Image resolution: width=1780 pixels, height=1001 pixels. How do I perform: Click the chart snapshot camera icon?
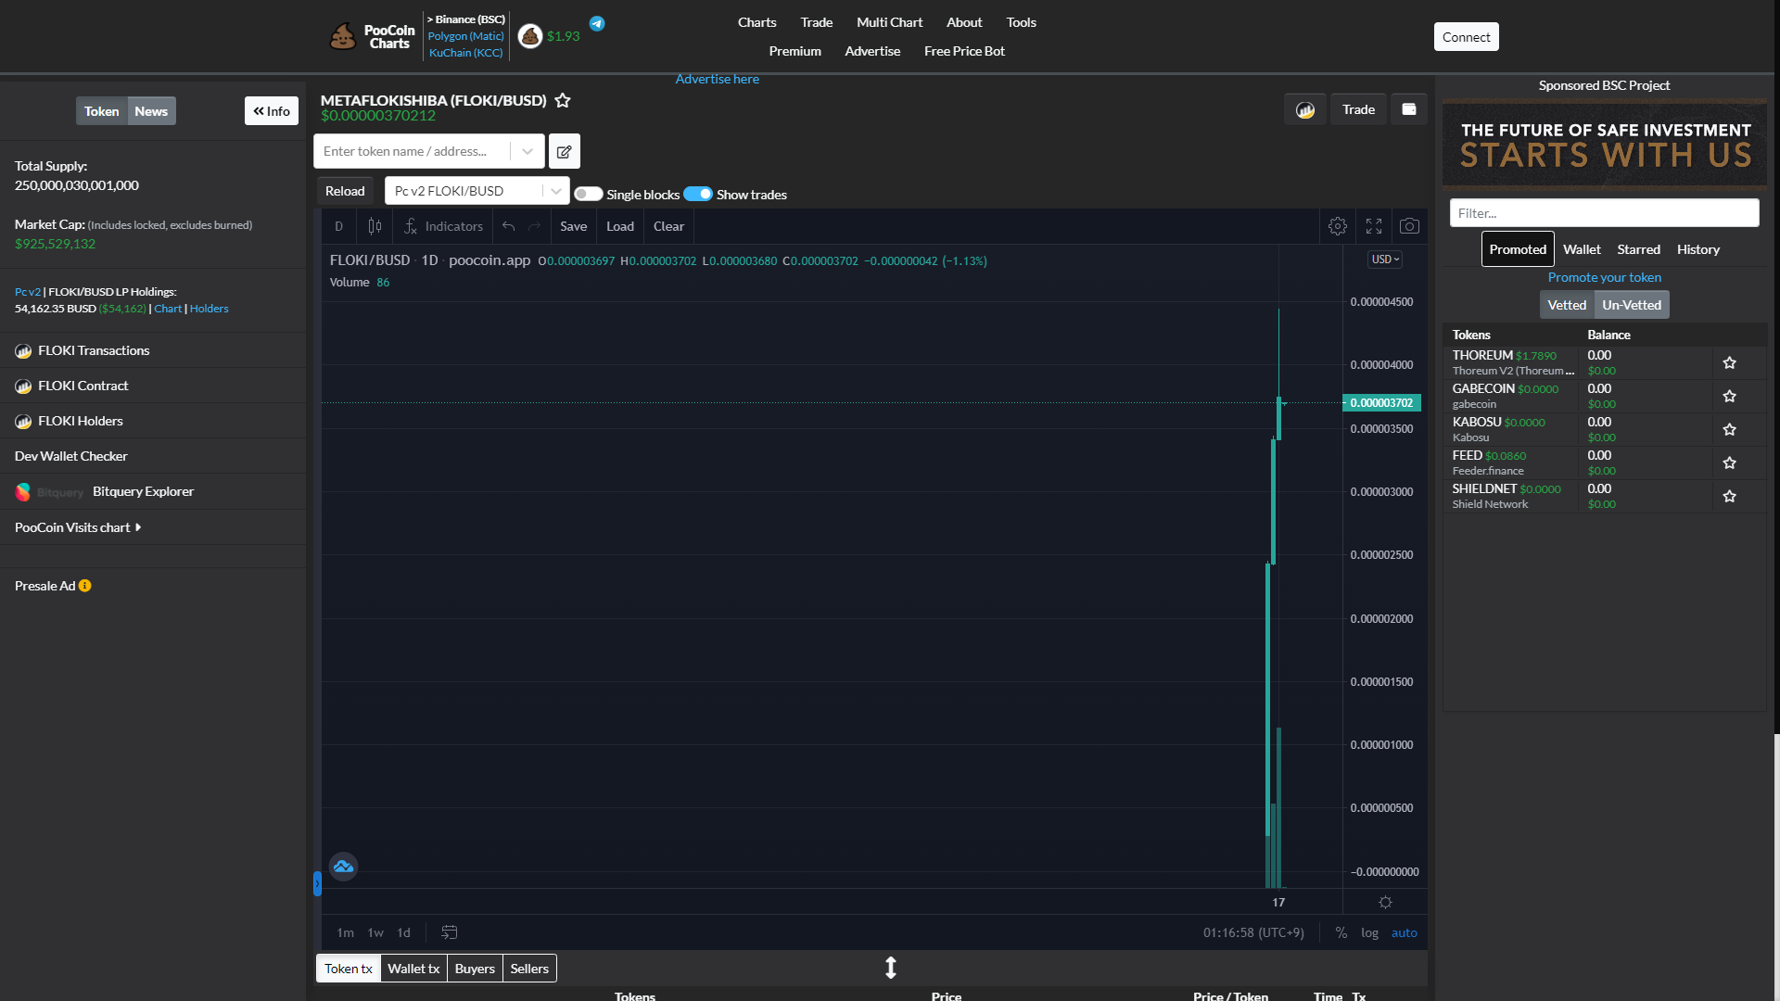point(1409,226)
